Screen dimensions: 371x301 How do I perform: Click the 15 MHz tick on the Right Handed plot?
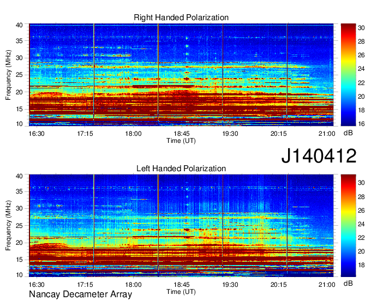19,109
